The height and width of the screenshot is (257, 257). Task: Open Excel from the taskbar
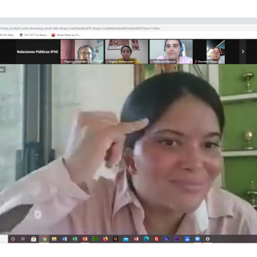point(75,239)
